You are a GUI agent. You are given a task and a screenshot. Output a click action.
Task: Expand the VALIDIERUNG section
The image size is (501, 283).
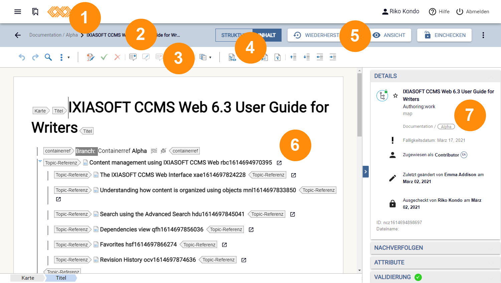pos(436,277)
